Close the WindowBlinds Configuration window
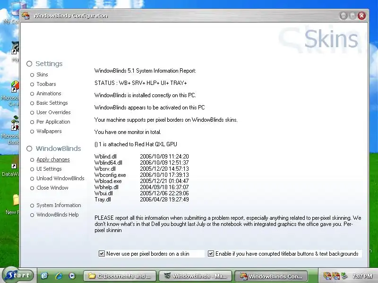 coord(361,16)
